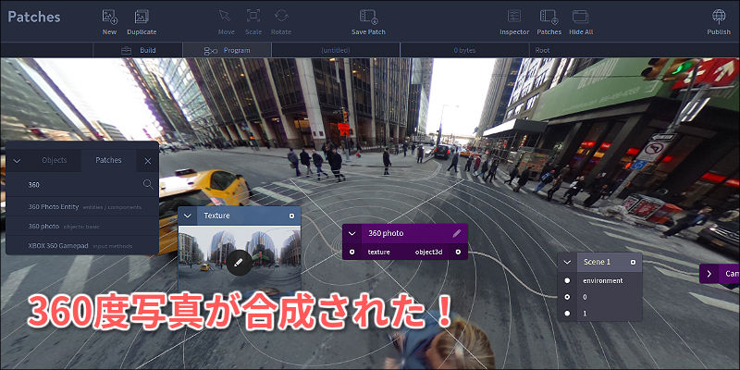
Task: Collapse the Texture node
Action: pos(188,216)
